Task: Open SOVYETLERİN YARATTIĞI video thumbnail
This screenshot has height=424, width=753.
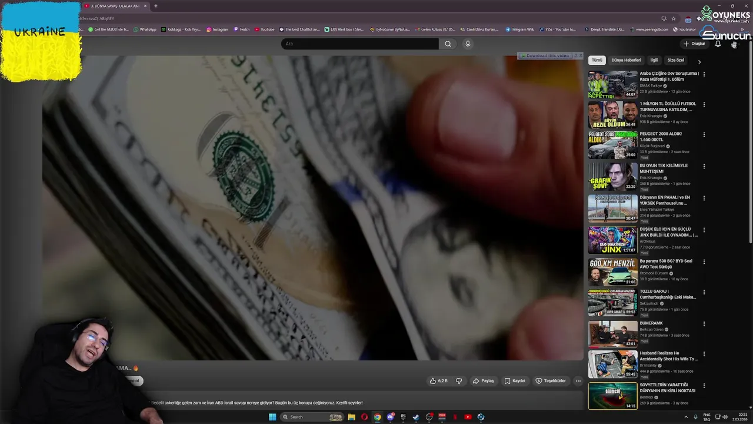Action: (612, 396)
